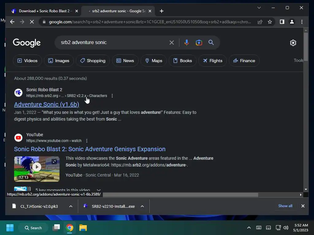Screen dimensions: 314x235
Task: Open the search Tools options
Action: click(298, 60)
